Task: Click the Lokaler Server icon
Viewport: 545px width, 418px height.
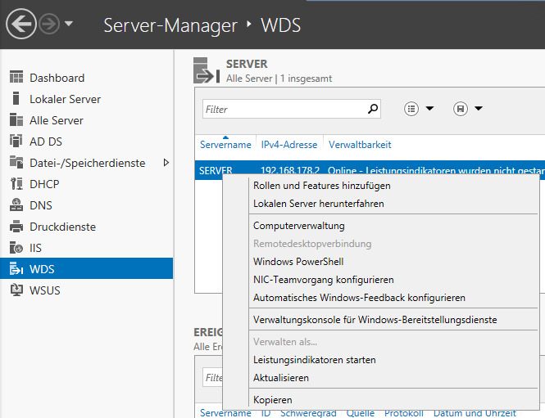Action: (x=16, y=98)
